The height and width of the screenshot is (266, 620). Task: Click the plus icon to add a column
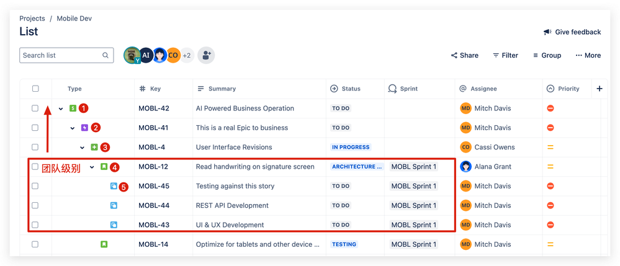coord(600,89)
